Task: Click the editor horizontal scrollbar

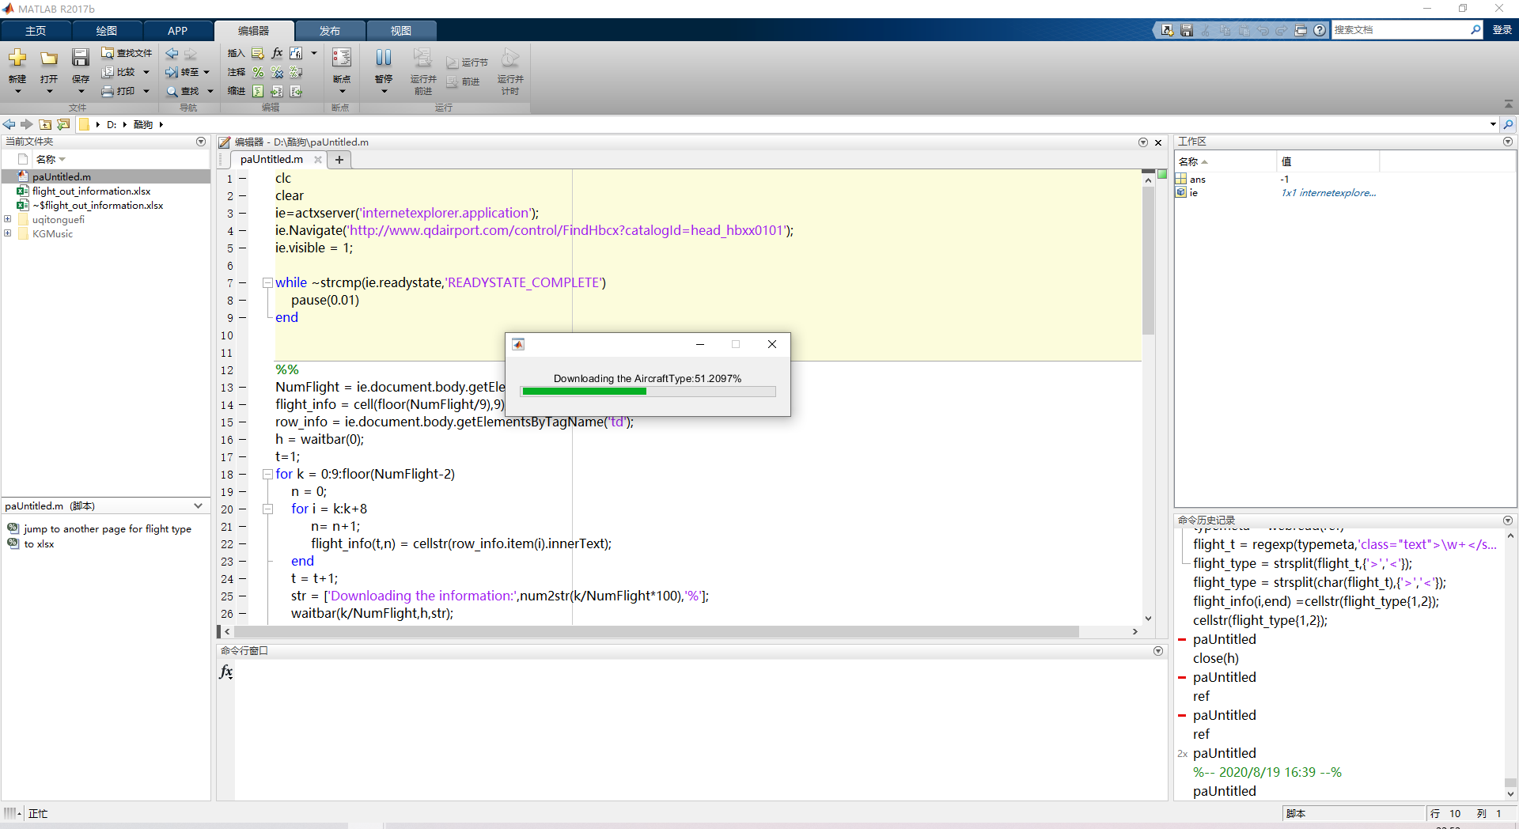Action: (657, 631)
